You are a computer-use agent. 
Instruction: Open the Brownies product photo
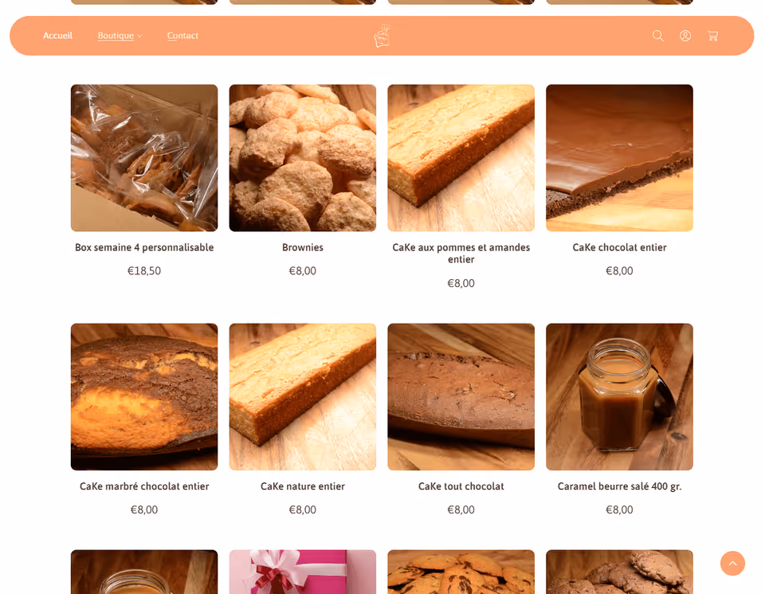pos(303,158)
